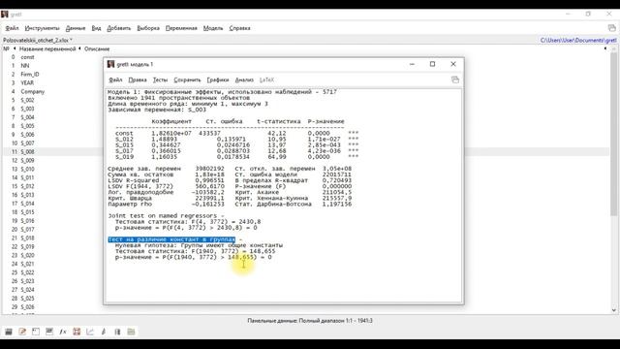
Task: Select variable NN in the list
Action: click(25, 66)
